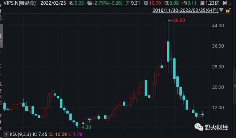Viewport: 236px width, 138px height.
Task: Click the tall peak candlestick near 46.00
Action: coord(168,47)
